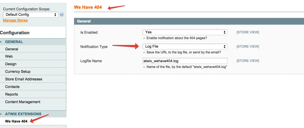Screen dimensions: 304x128
Task: Click STORE VIEW label beside Is Enabled
Action: pyautogui.click(x=248, y=32)
